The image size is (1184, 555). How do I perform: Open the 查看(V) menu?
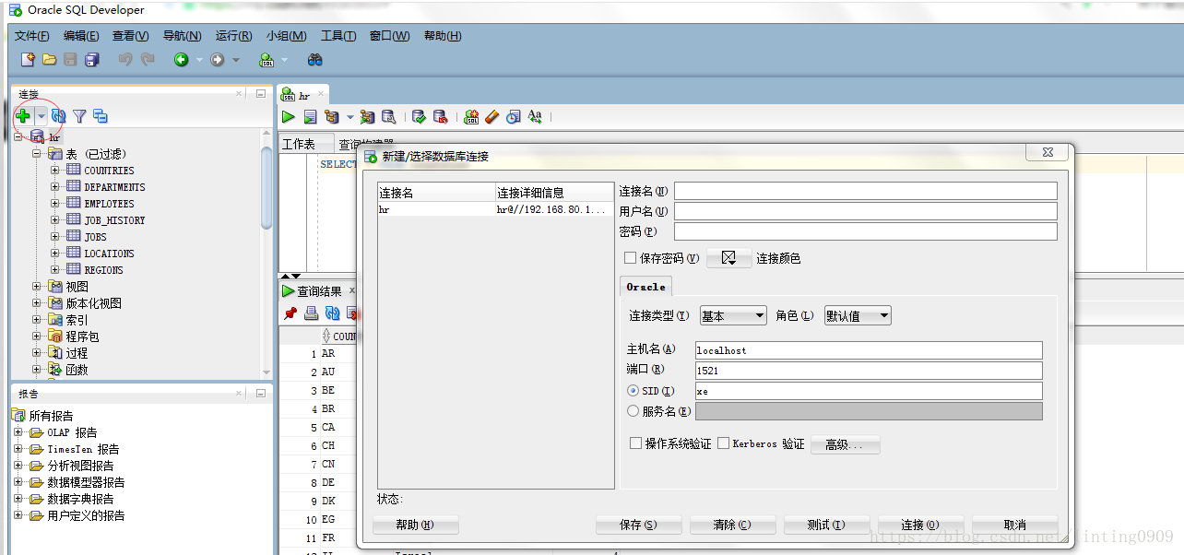click(x=131, y=36)
